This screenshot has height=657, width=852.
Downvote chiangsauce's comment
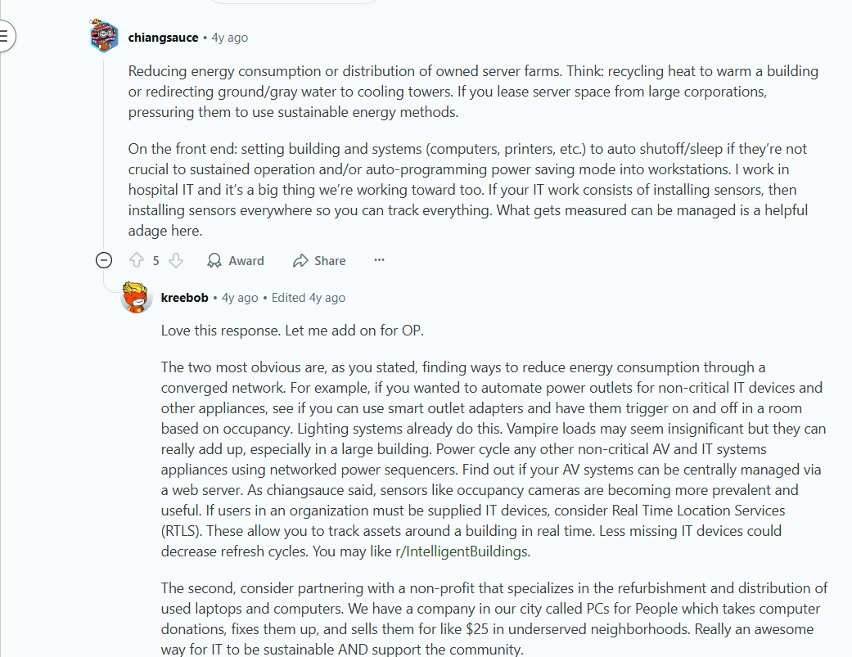tap(175, 261)
